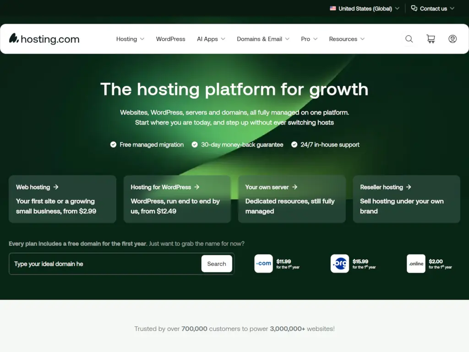This screenshot has width=469, height=352.
Task: Click the .org domain badge
Action: pos(339,264)
